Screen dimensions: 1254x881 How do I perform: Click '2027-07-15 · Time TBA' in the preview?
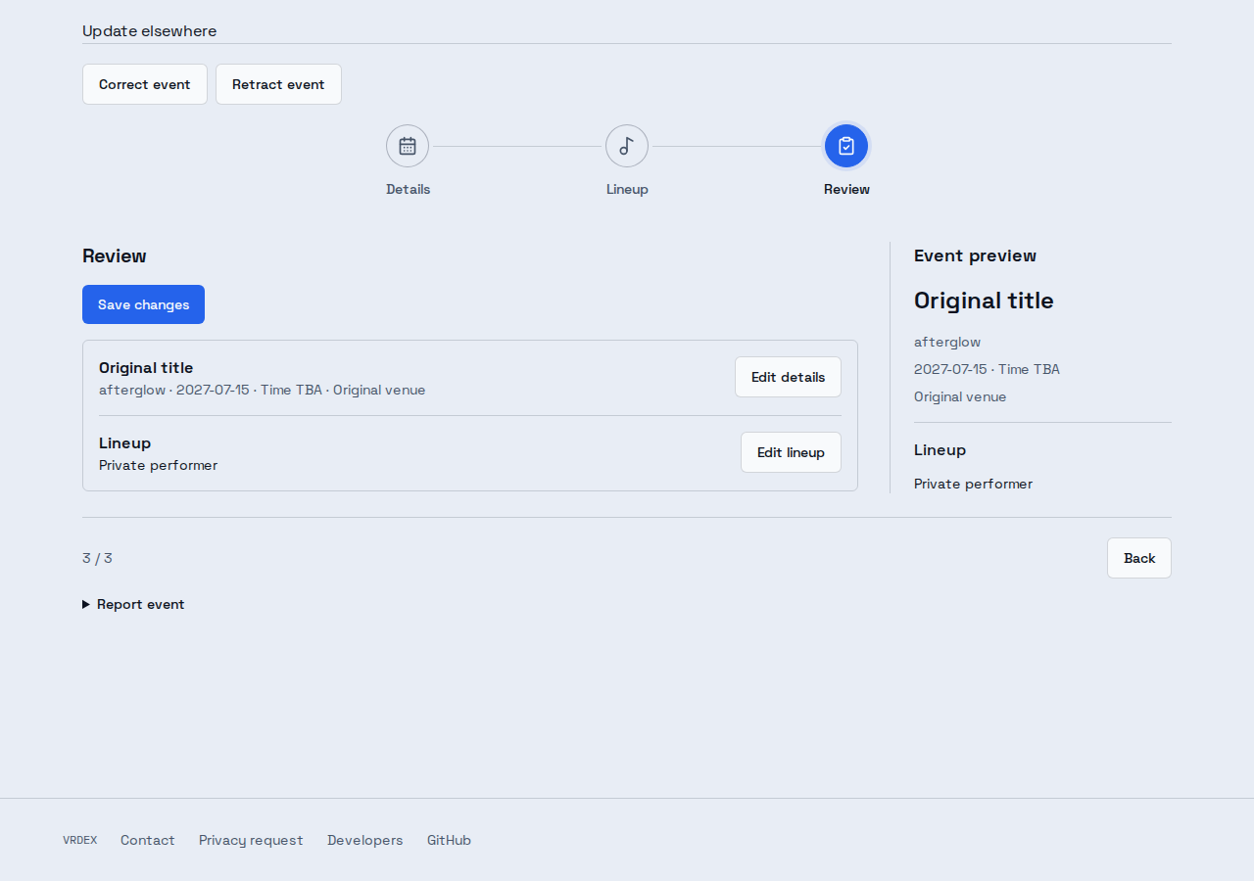click(987, 369)
